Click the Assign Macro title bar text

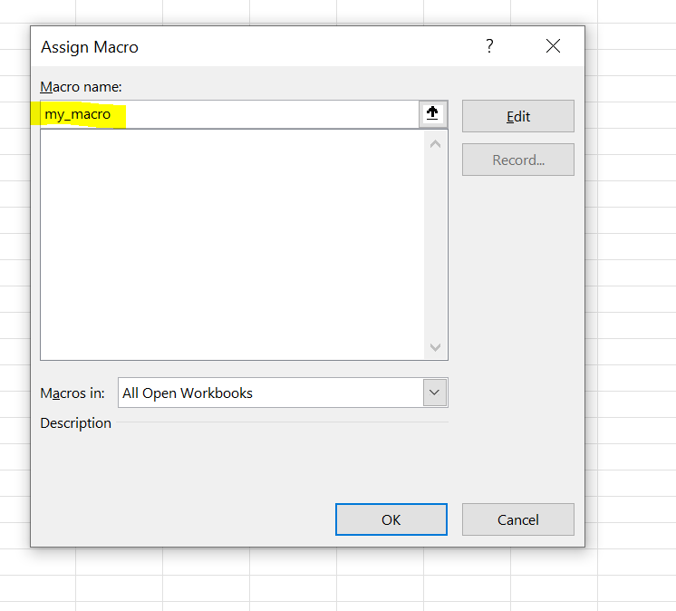(x=90, y=47)
